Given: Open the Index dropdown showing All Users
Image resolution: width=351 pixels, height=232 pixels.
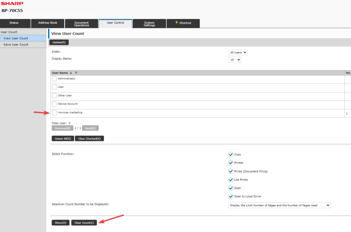Looking at the screenshot, I should click(x=238, y=52).
